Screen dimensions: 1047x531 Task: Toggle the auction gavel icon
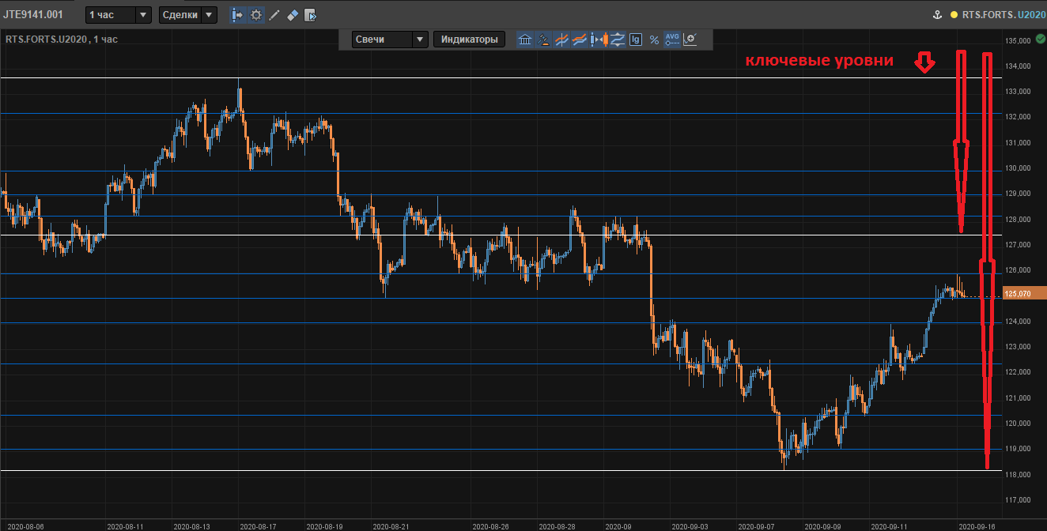(543, 40)
